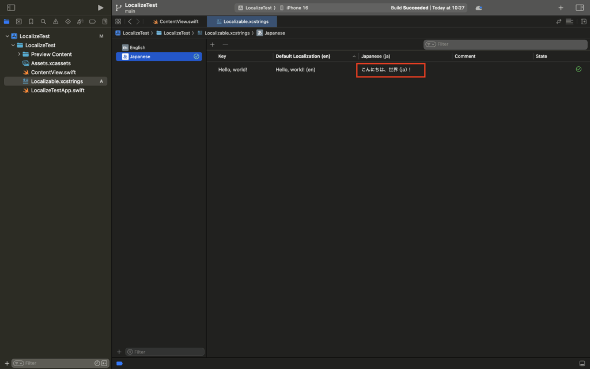Toggle the inspector panel on the right
This screenshot has height=369, width=590.
[x=580, y=7]
